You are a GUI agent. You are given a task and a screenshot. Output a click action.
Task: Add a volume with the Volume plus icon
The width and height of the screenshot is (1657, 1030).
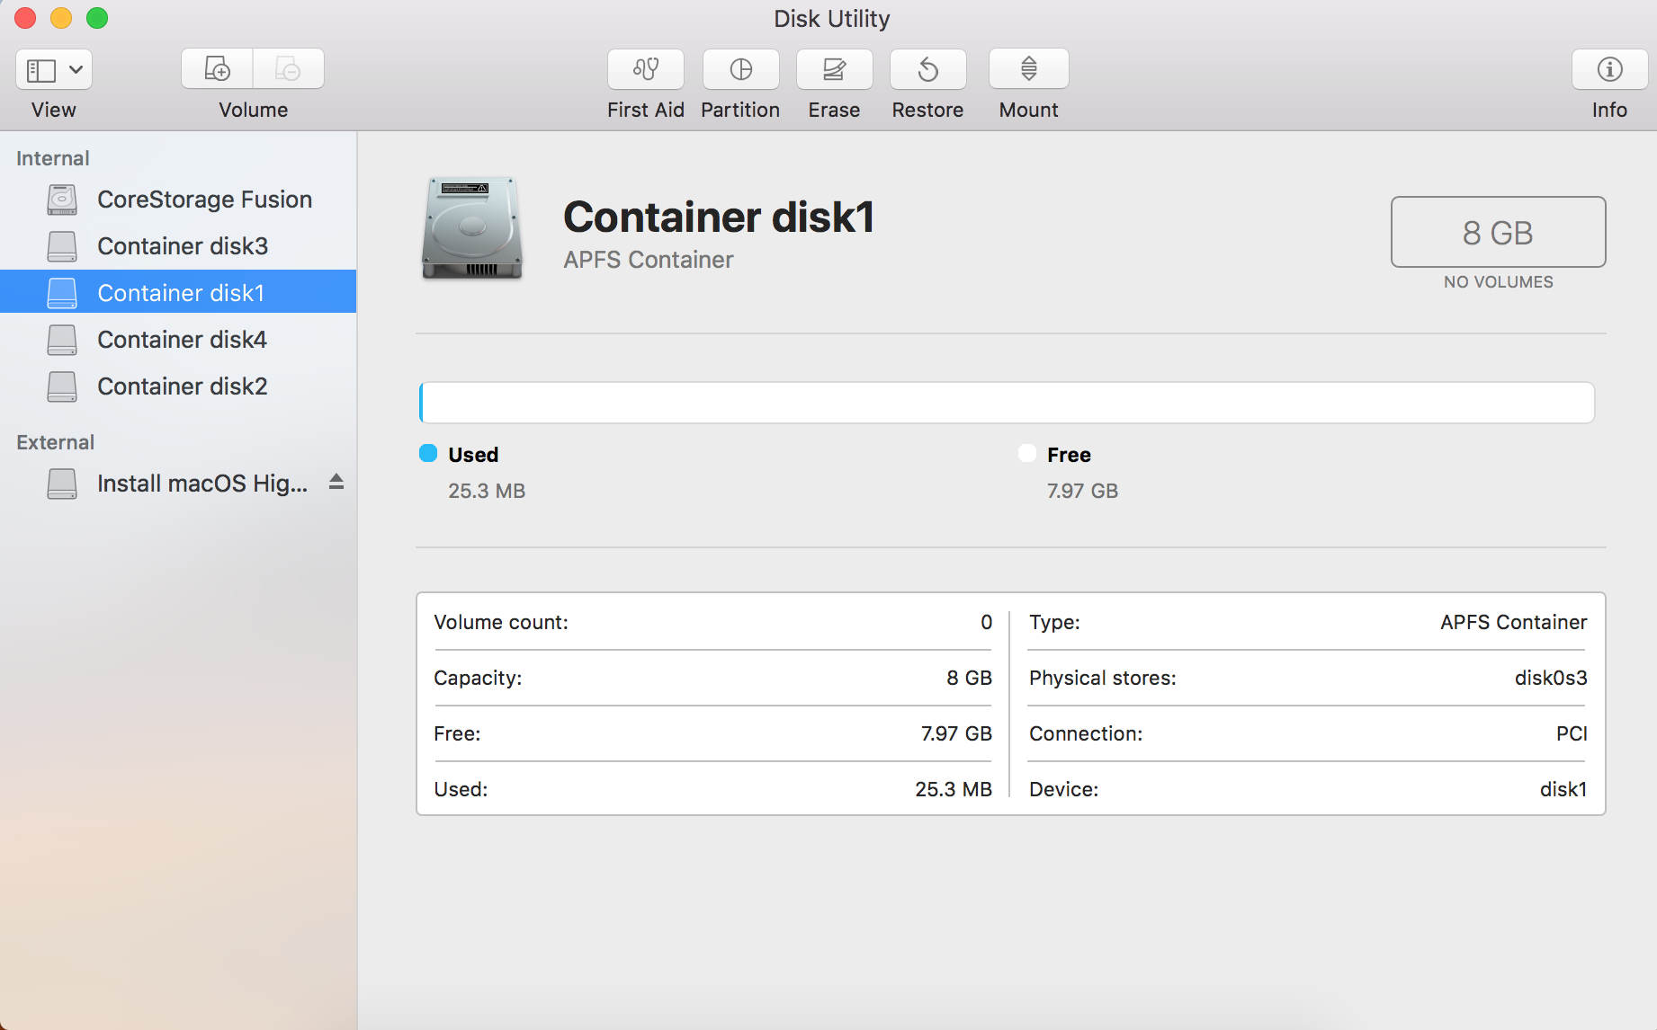(216, 68)
